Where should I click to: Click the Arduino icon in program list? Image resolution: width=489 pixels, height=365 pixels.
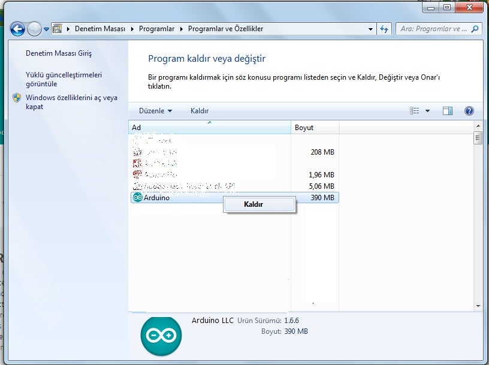click(x=137, y=197)
